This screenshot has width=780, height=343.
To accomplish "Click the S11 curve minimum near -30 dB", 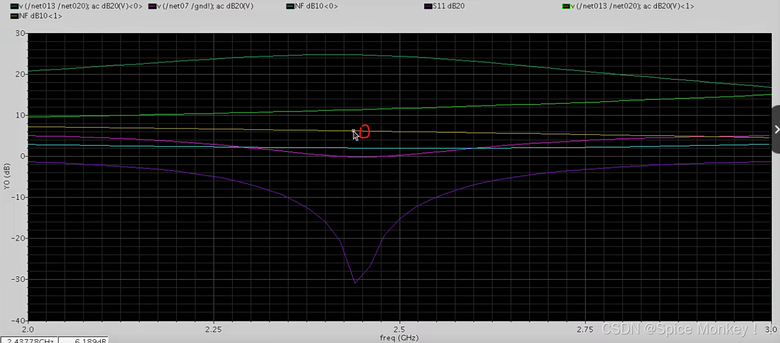I will (355, 282).
